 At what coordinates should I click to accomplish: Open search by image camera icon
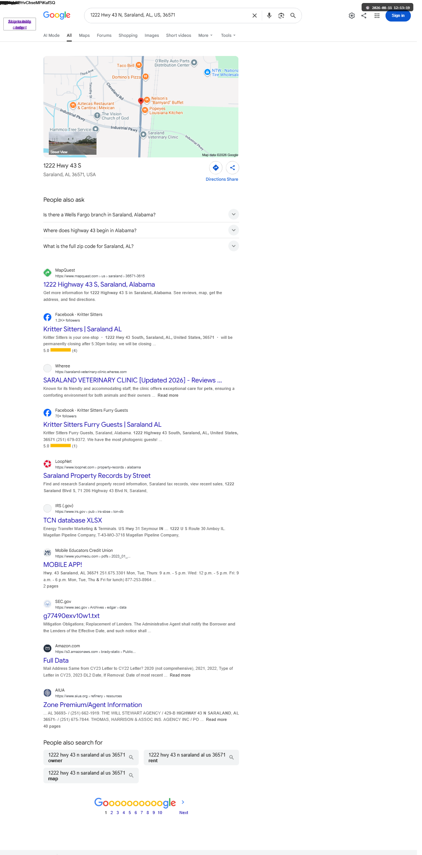pos(281,15)
